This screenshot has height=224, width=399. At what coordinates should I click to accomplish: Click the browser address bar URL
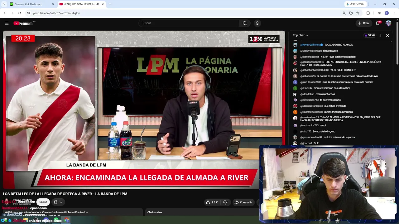point(56,13)
